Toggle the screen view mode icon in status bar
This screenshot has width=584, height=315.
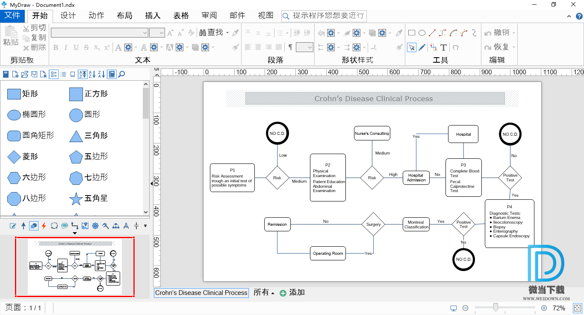(x=454, y=308)
